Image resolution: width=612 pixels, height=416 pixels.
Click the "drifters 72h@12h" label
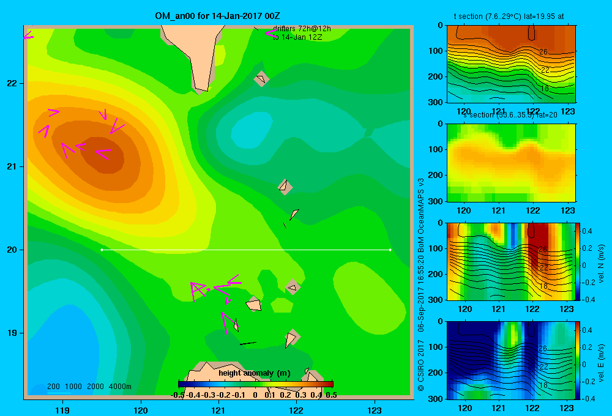point(302,29)
